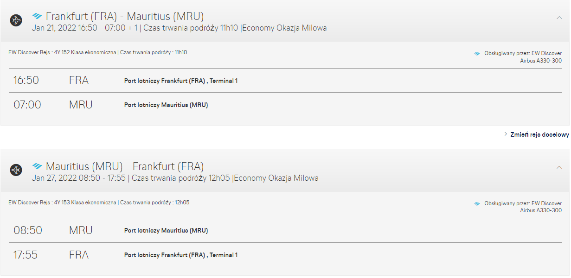Click flight number 4Y 153 info line
Screen dimensions: 571x278
99,202
